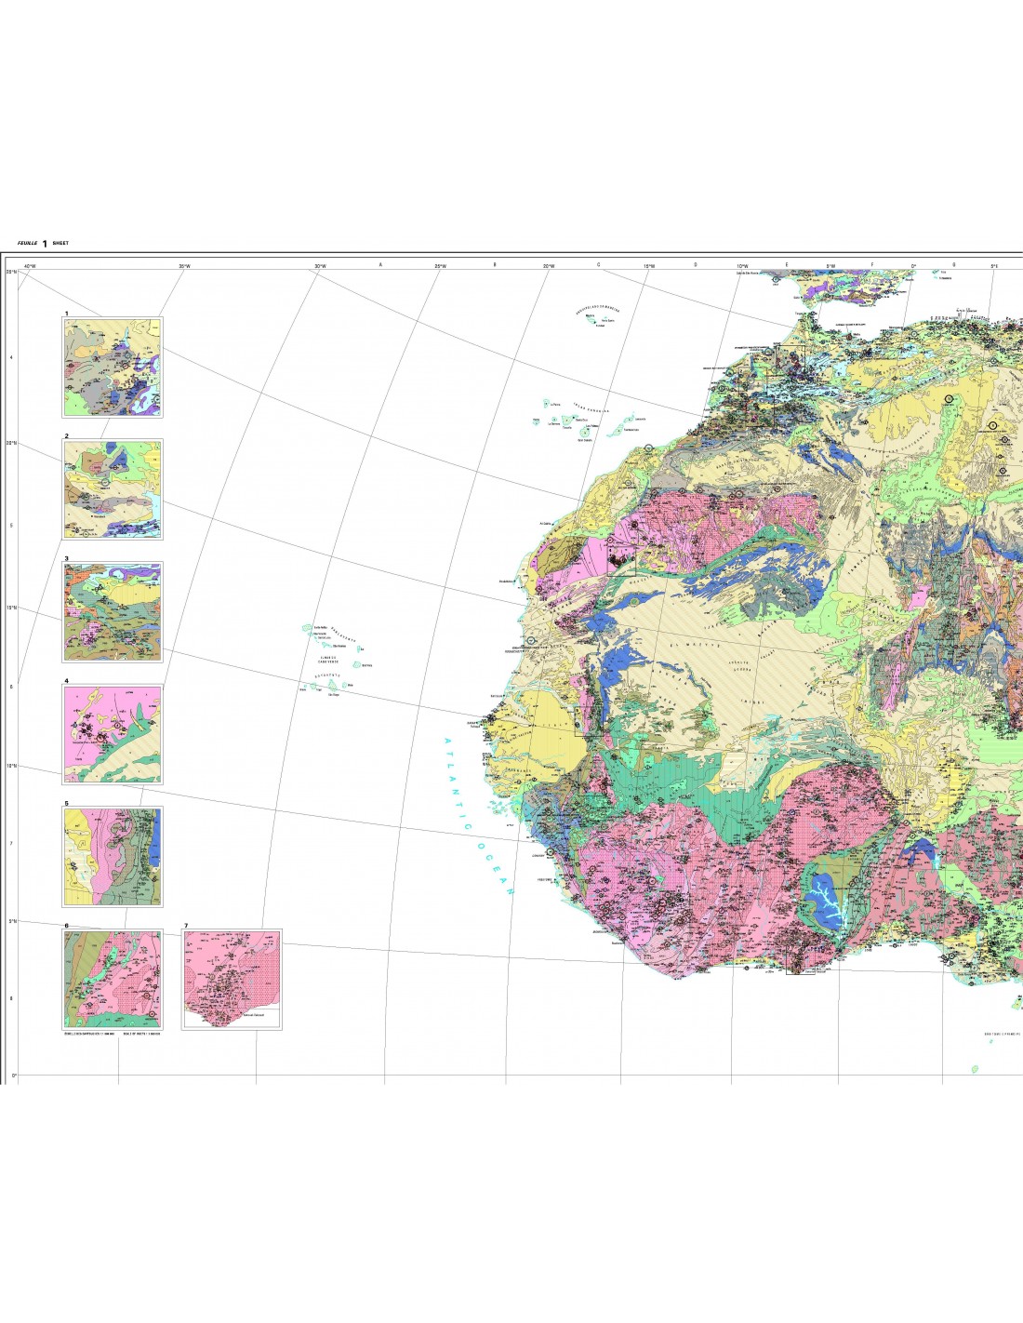Screen dimensions: 1023x1323
Task: Open inset map 3 thumbnail
Action: tap(113, 612)
